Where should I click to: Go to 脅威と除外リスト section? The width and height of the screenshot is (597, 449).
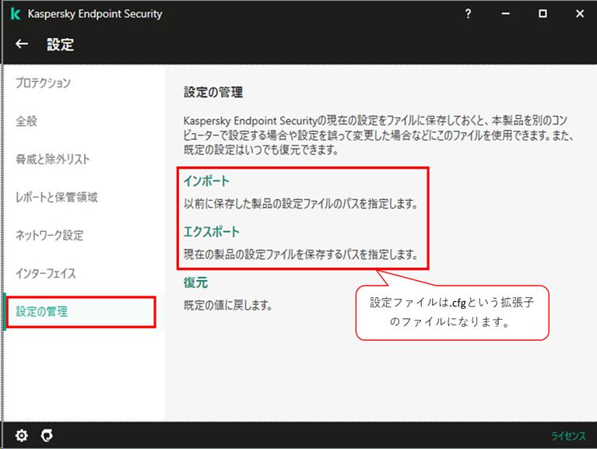(53, 159)
